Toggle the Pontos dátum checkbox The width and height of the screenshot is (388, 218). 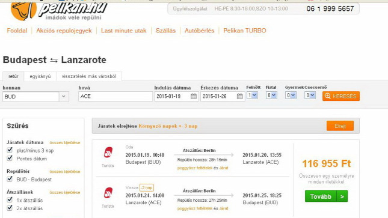click(x=10, y=158)
